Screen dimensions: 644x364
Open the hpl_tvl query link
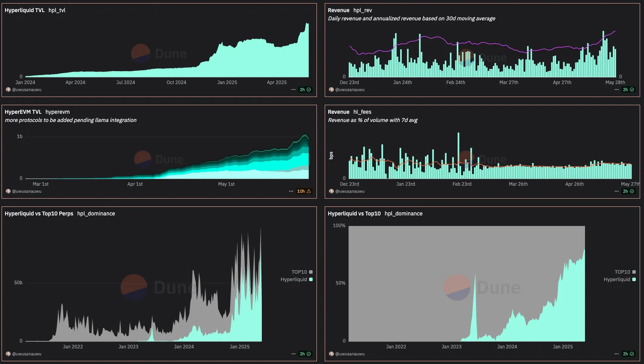[57, 10]
